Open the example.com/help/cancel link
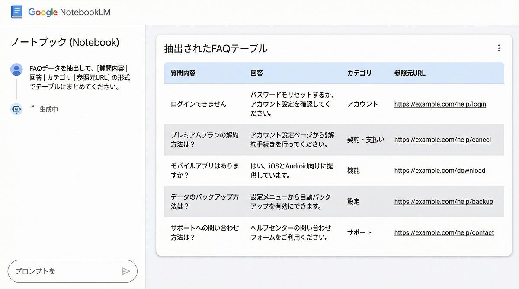The image size is (519, 289). click(x=442, y=140)
